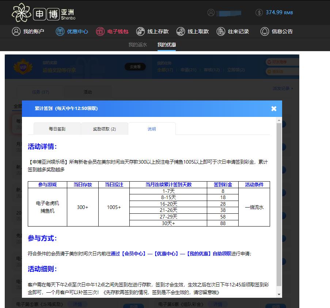Open 往来记录 page
330x308 pixels.
238,31
